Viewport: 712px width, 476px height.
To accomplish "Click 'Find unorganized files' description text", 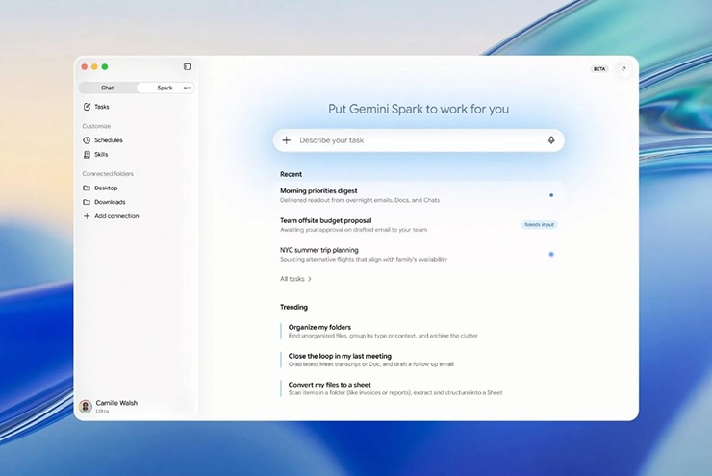I will pyautogui.click(x=383, y=336).
